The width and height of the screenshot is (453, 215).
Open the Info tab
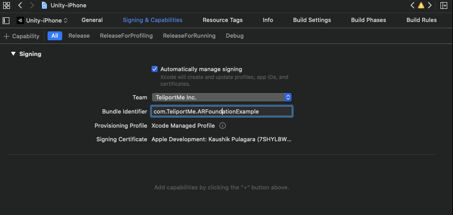268,20
